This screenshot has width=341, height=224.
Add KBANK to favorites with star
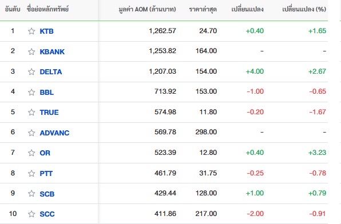point(31,51)
